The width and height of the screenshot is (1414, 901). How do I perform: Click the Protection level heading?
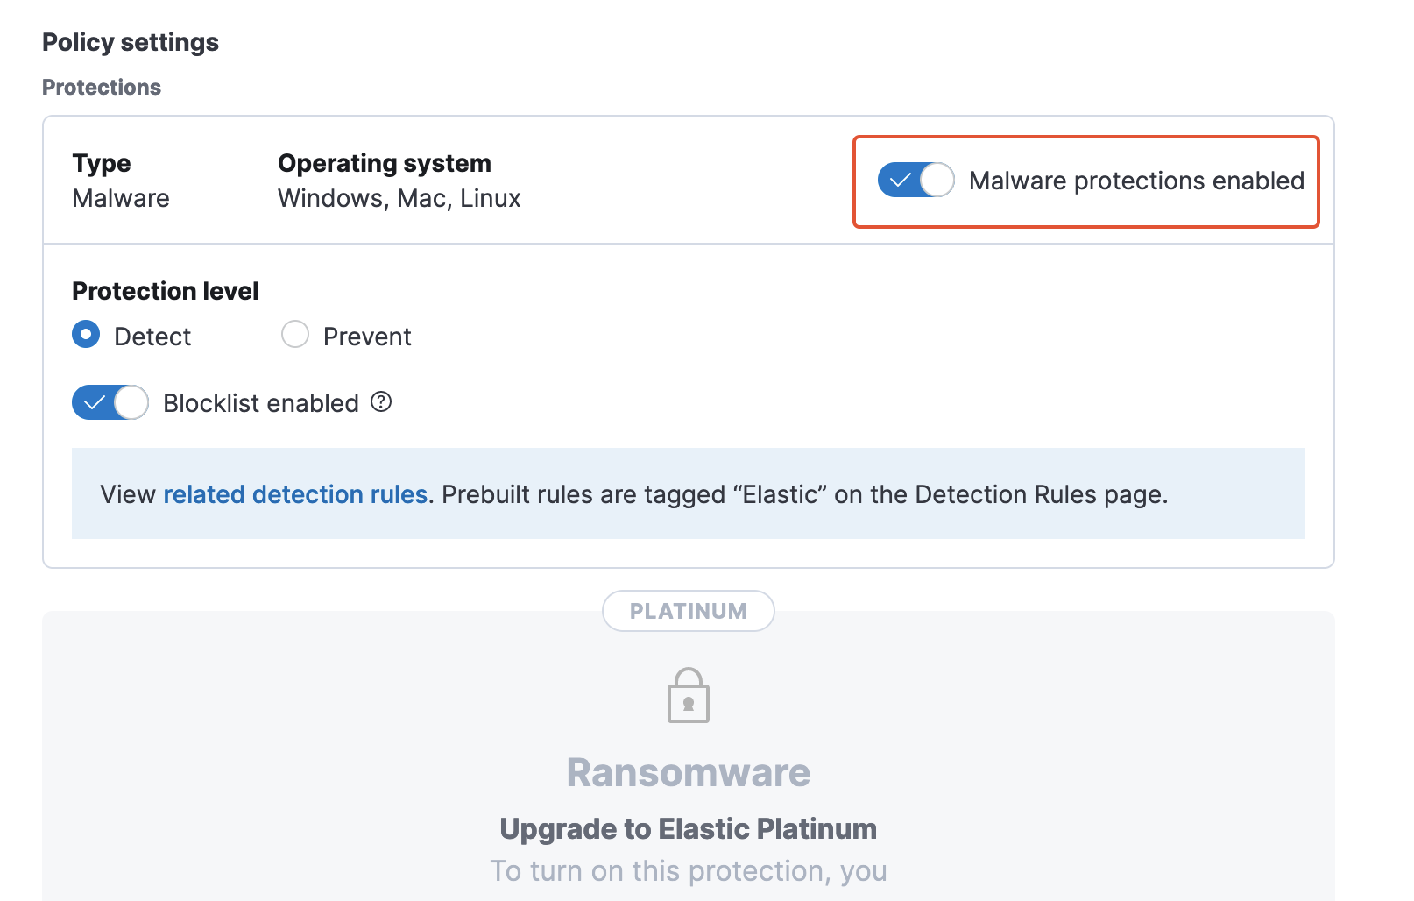(x=166, y=291)
